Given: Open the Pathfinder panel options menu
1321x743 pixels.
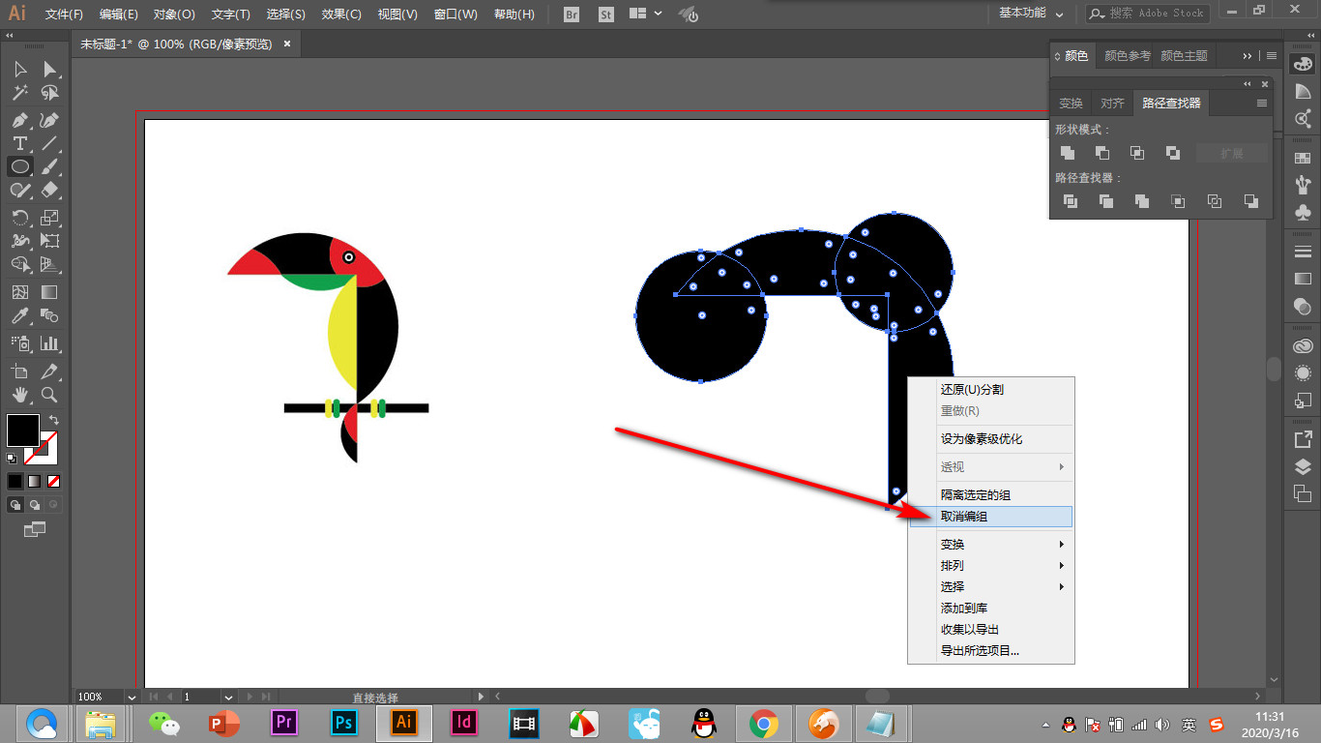Looking at the screenshot, I should tap(1261, 103).
